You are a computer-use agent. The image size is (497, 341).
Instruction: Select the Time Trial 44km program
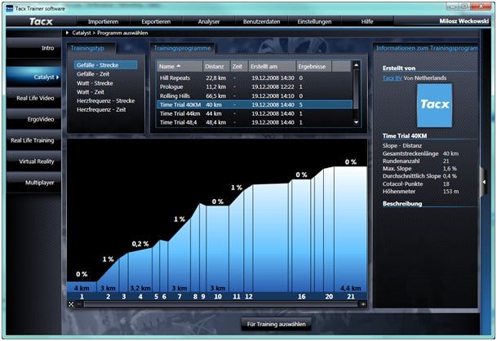255,113
